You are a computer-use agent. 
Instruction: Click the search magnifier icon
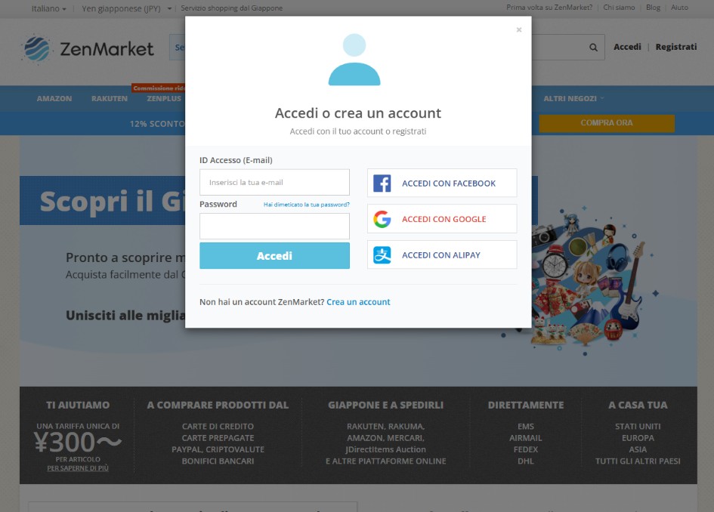pos(593,47)
